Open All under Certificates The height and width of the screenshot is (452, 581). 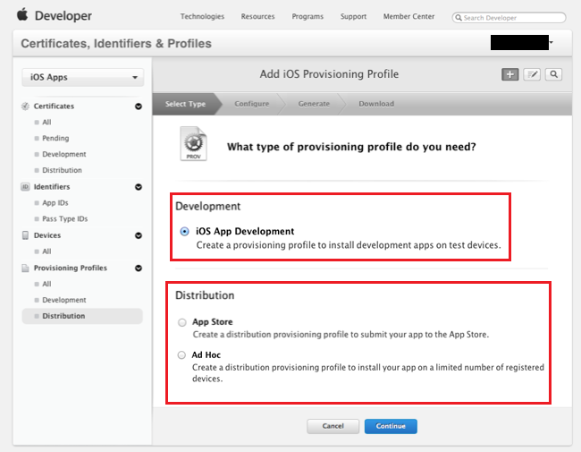point(46,122)
